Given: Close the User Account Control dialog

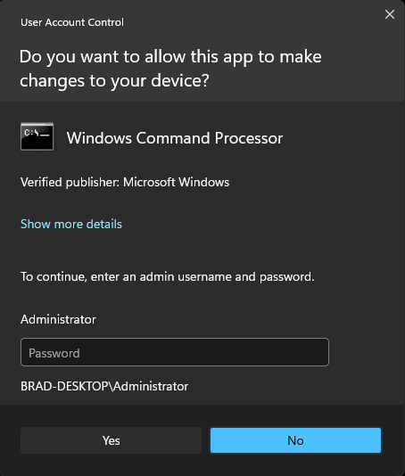Looking at the screenshot, I should (390, 14).
